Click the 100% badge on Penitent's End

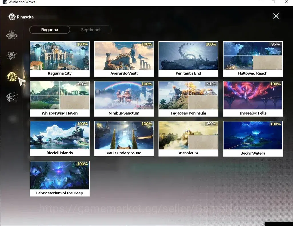tap(211, 44)
